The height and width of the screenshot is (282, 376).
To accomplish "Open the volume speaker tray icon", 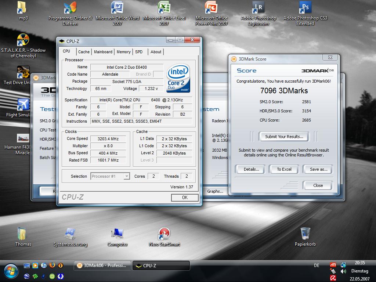I will (x=343, y=271).
